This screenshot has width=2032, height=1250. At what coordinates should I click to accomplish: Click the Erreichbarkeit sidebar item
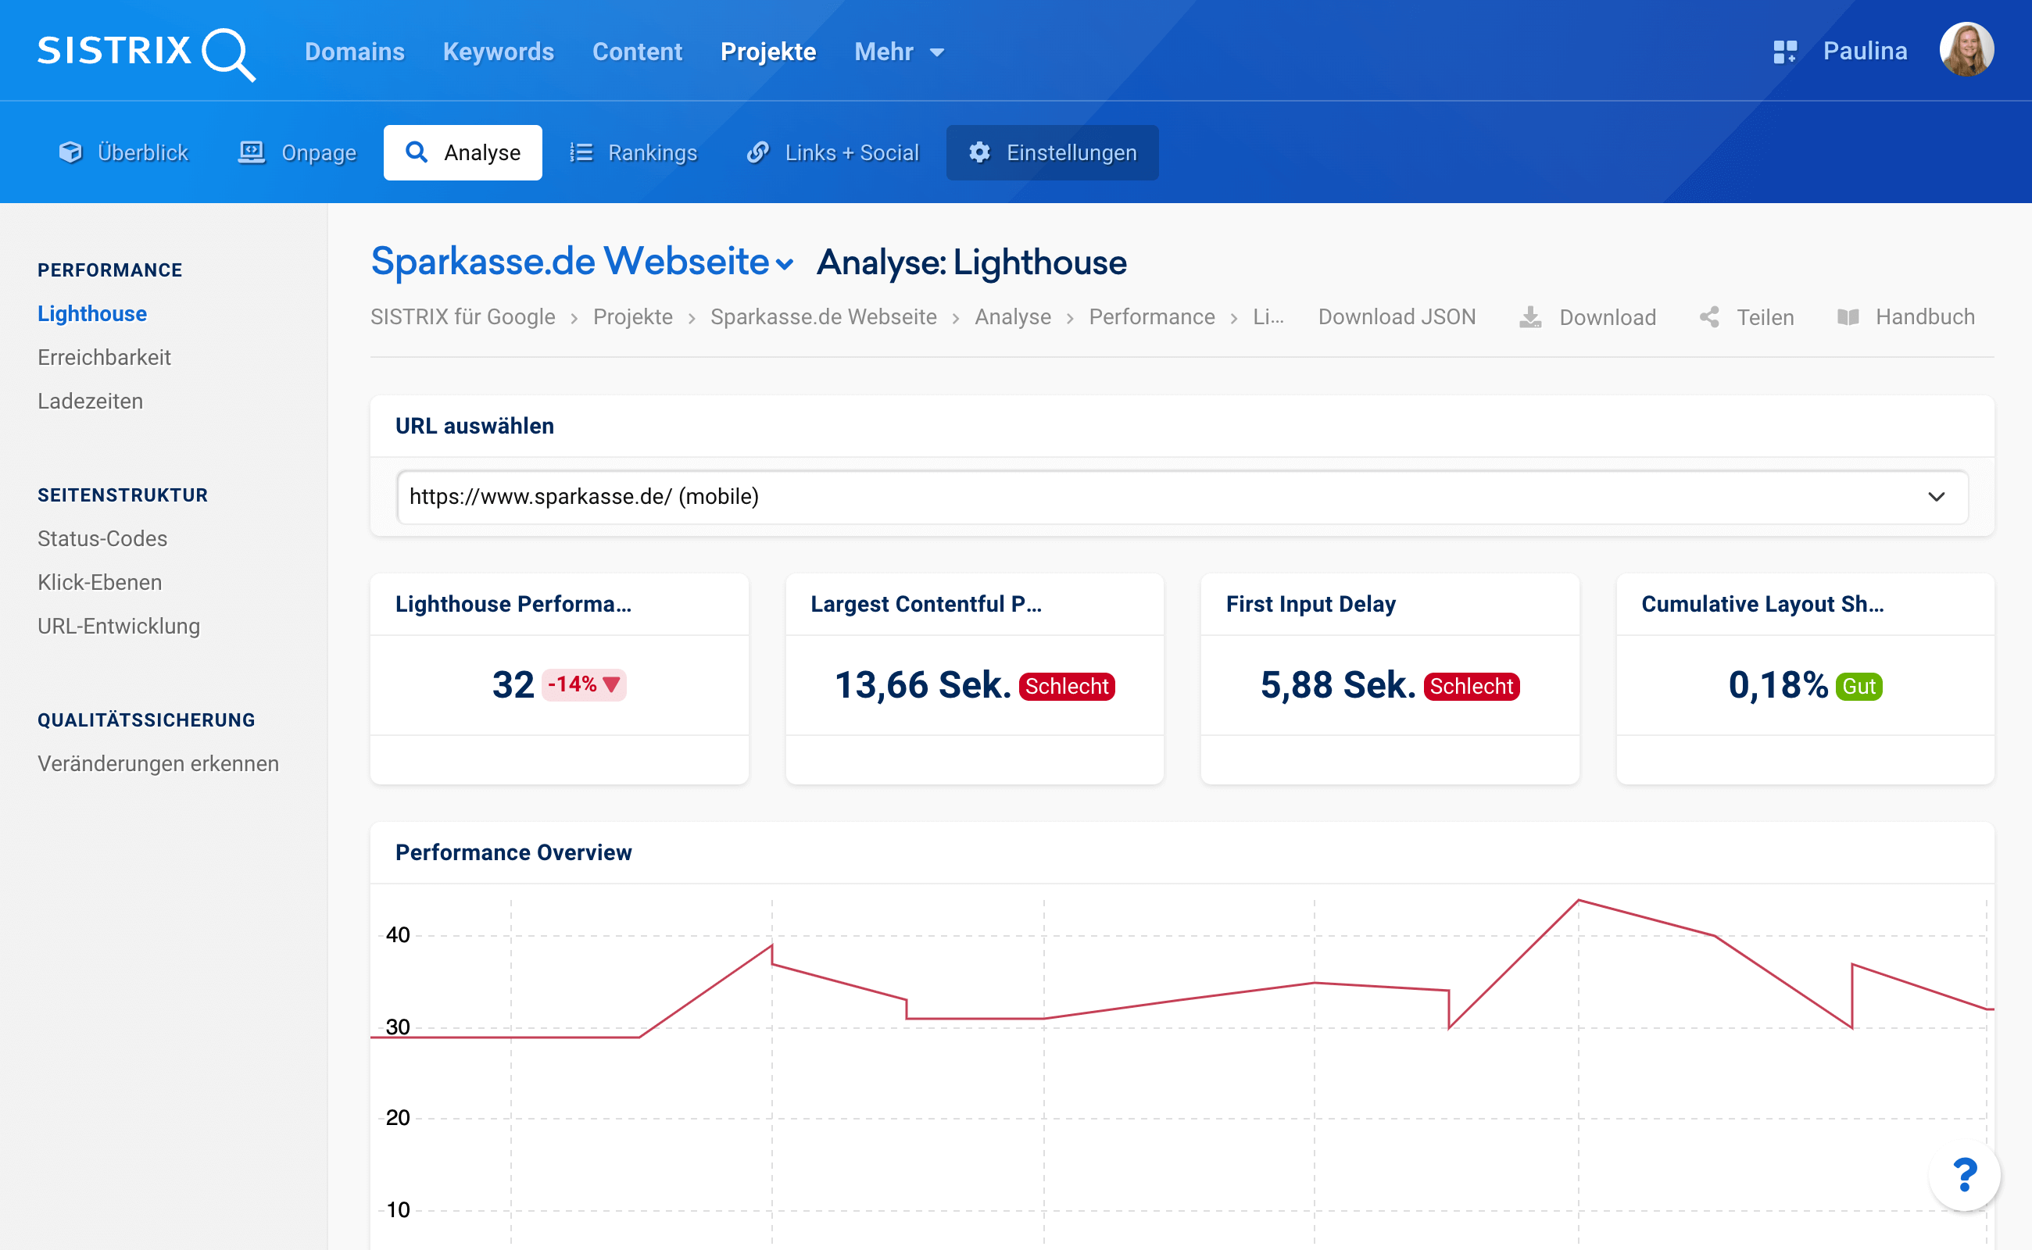click(105, 355)
